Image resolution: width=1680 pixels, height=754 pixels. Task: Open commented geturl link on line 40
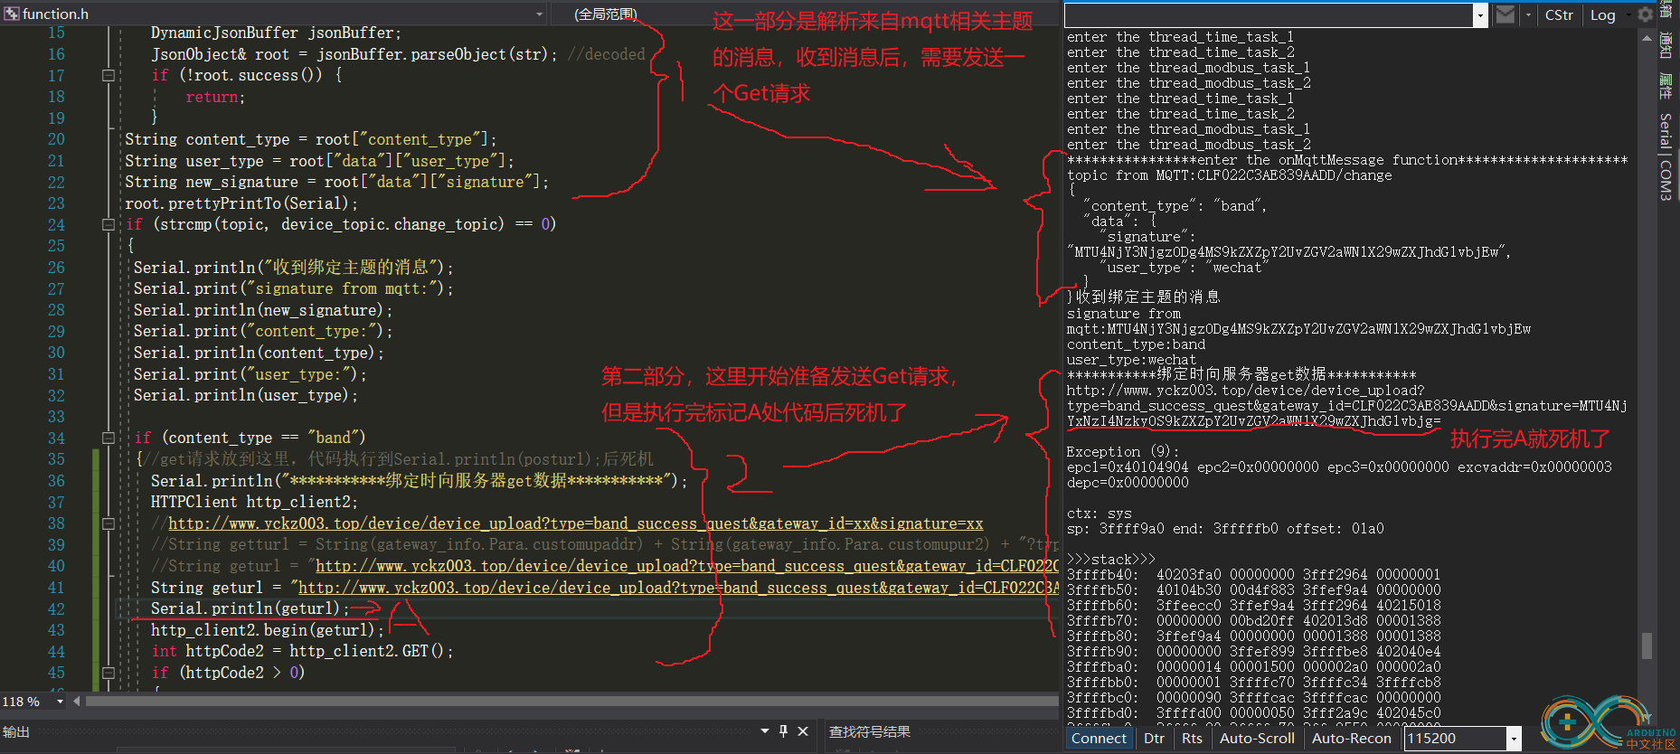point(687,566)
